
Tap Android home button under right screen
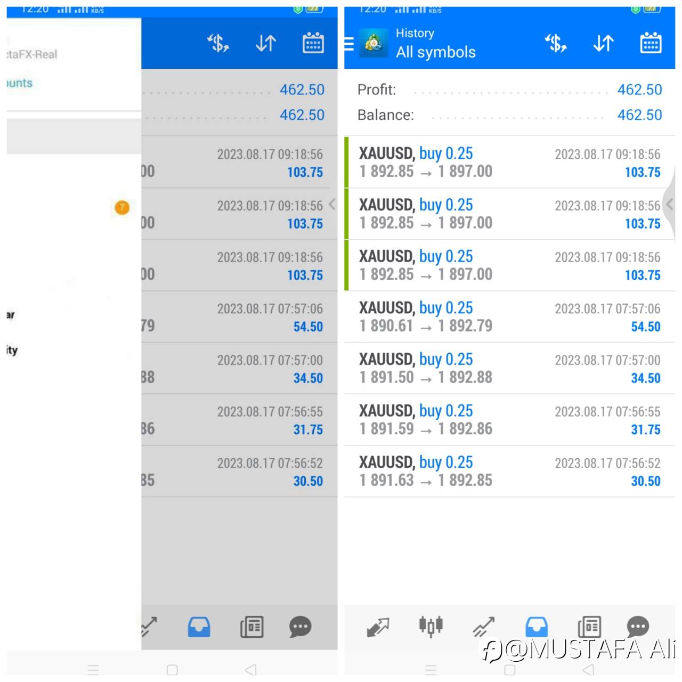(510, 670)
